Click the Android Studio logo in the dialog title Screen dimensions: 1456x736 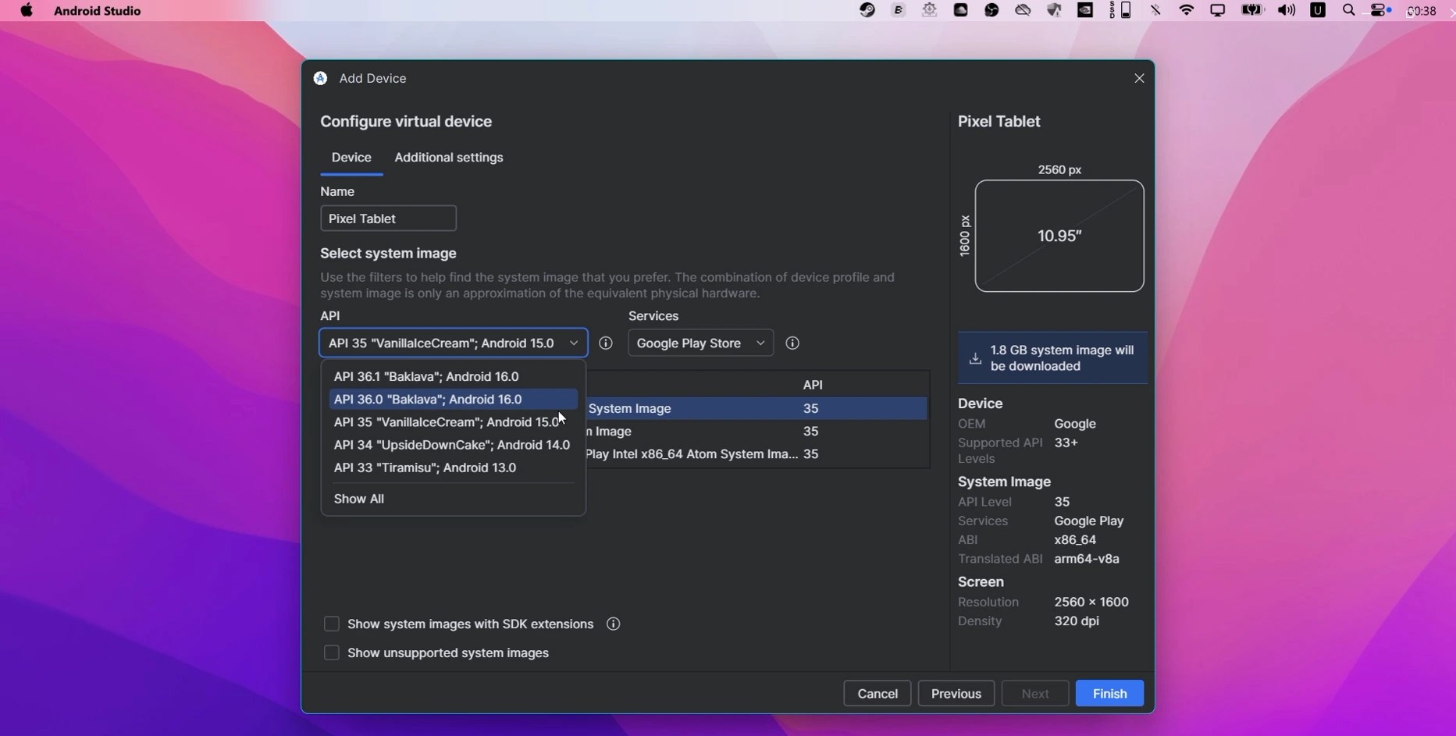coord(321,78)
